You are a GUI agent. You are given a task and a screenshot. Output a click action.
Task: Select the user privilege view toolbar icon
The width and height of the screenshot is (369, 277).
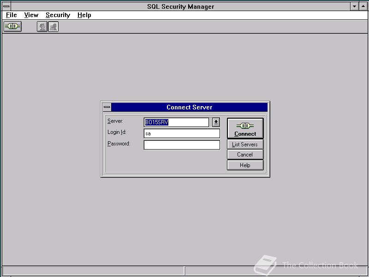[42, 26]
